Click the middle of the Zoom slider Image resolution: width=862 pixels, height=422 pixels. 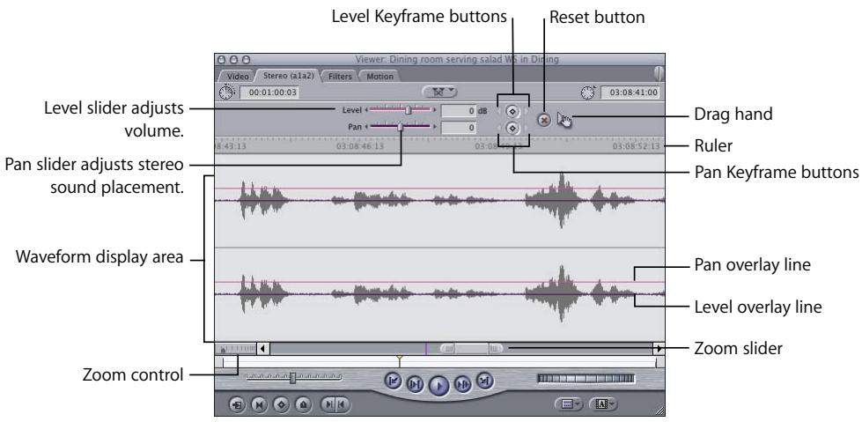click(472, 348)
